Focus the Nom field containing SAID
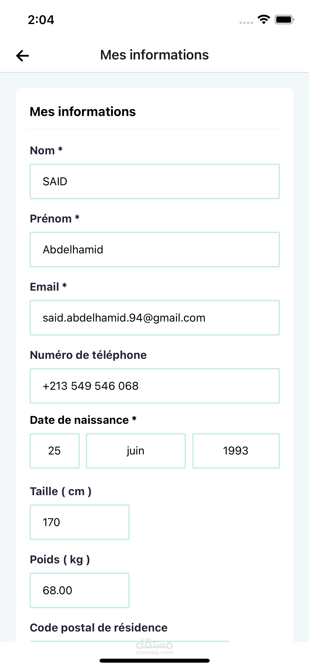This screenshot has height=669, width=309. (x=155, y=182)
